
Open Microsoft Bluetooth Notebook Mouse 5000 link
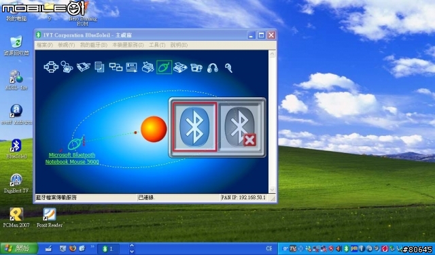coord(72,158)
